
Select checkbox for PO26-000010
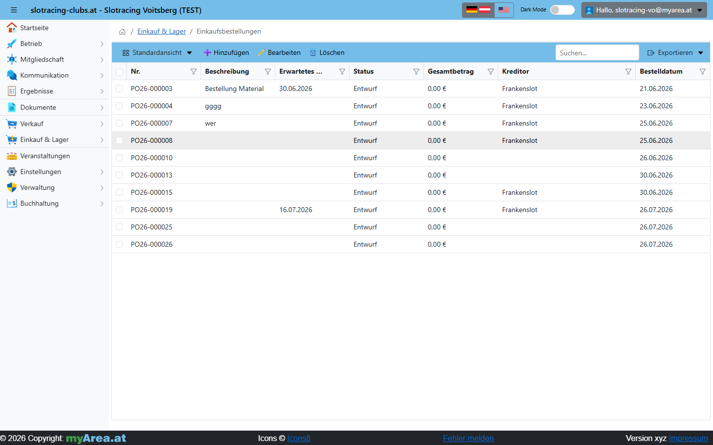pyautogui.click(x=119, y=158)
